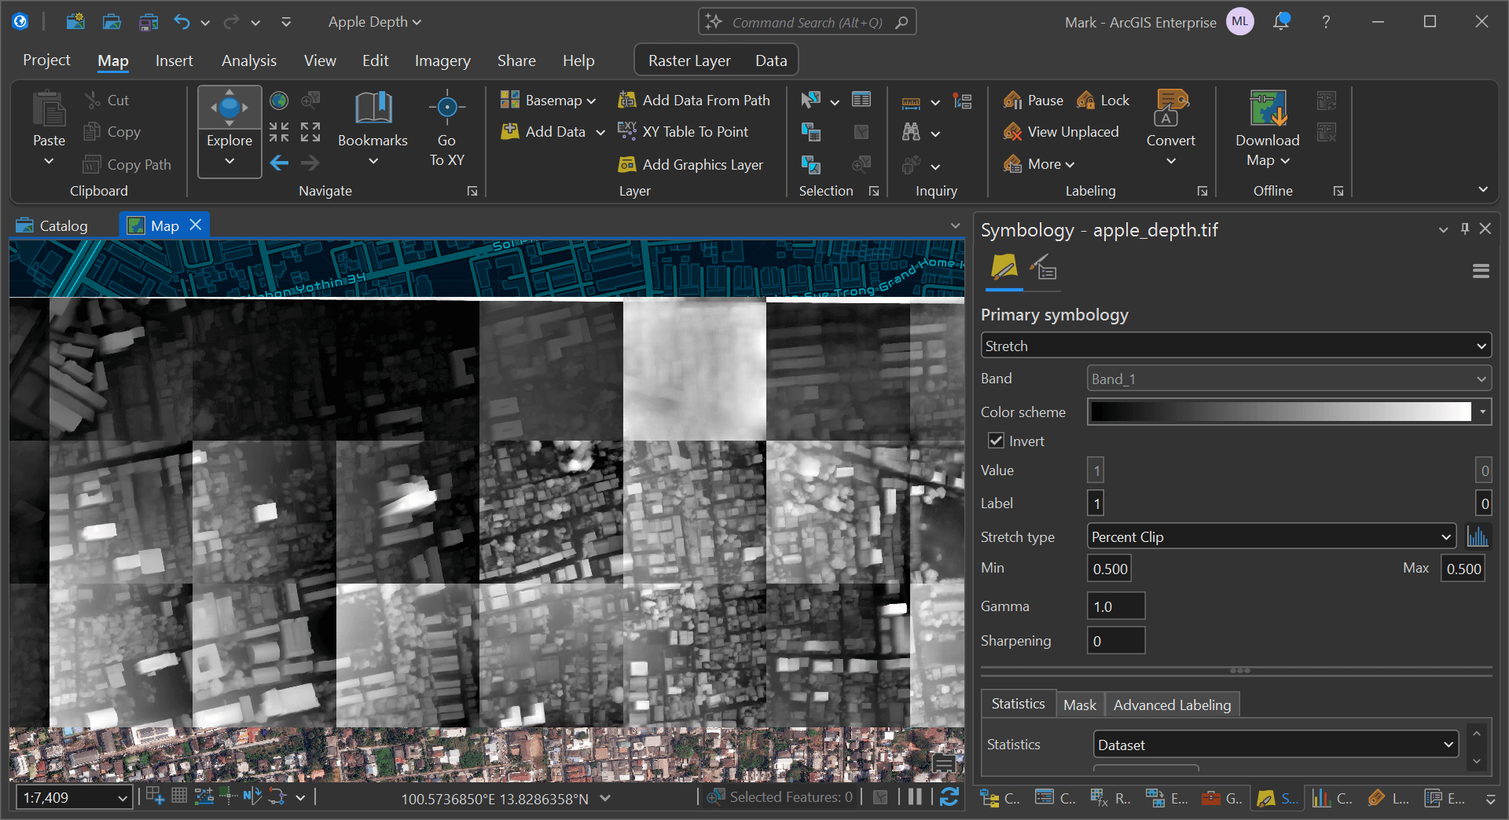Open the notifications bell
This screenshot has width=1509, height=820.
[x=1282, y=21]
